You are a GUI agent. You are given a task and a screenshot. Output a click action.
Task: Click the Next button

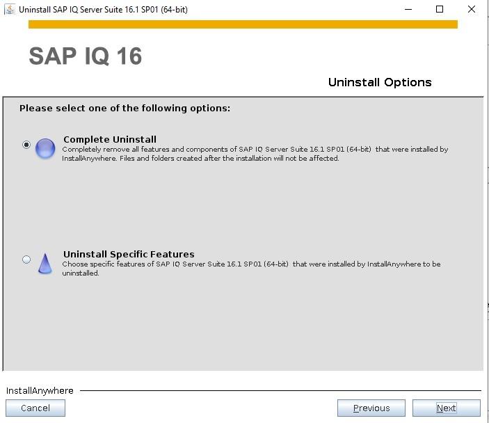point(447,408)
